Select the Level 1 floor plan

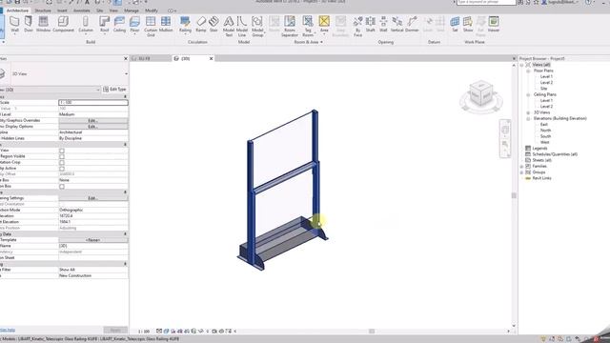(546, 76)
